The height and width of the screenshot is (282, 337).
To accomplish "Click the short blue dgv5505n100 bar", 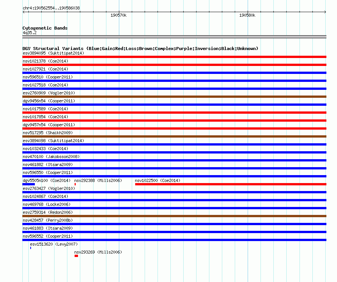I will [28, 184].
